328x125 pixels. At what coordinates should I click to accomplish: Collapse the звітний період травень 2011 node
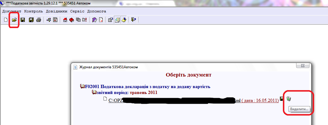tap(94, 92)
